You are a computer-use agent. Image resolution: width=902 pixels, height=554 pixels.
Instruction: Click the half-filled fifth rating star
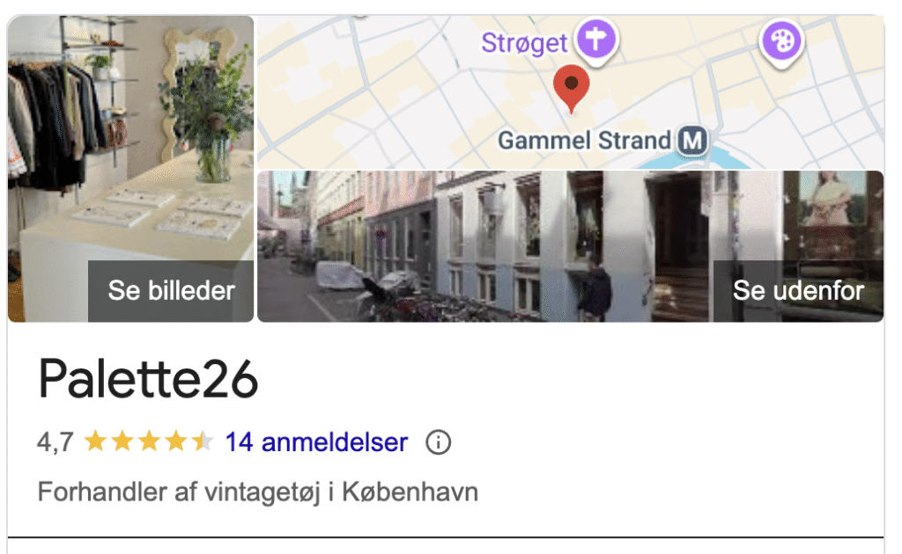203,441
